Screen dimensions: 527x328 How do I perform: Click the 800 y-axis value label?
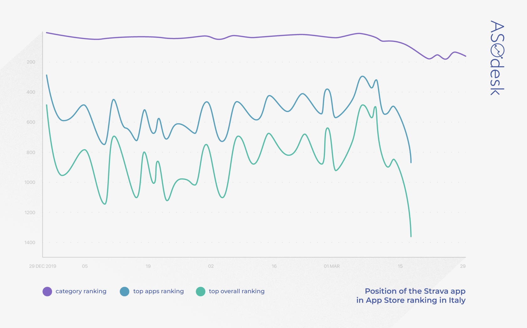(x=31, y=153)
